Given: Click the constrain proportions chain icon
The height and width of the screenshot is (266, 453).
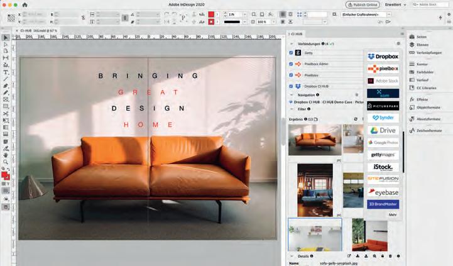Looking at the screenshot, I should point(83,18).
